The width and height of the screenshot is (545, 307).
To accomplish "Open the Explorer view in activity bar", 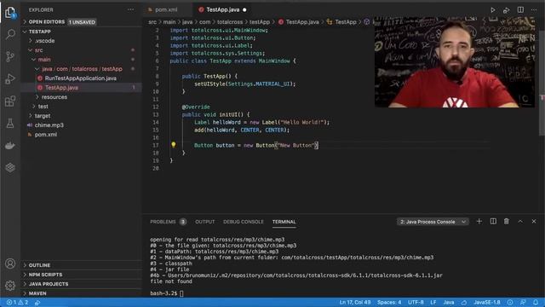I will pyautogui.click(x=10, y=13).
